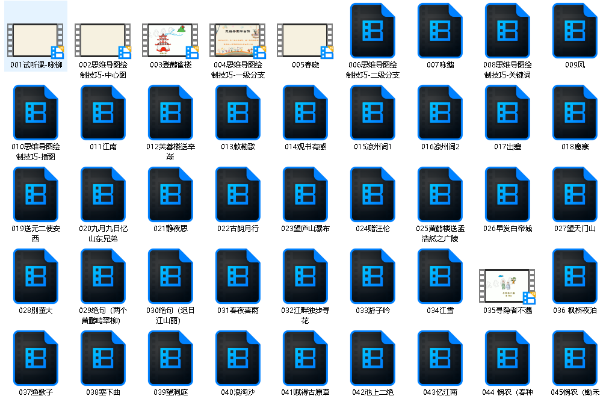Click the 015凉州词1 video icon
The height and width of the screenshot is (396, 609).
[373, 112]
